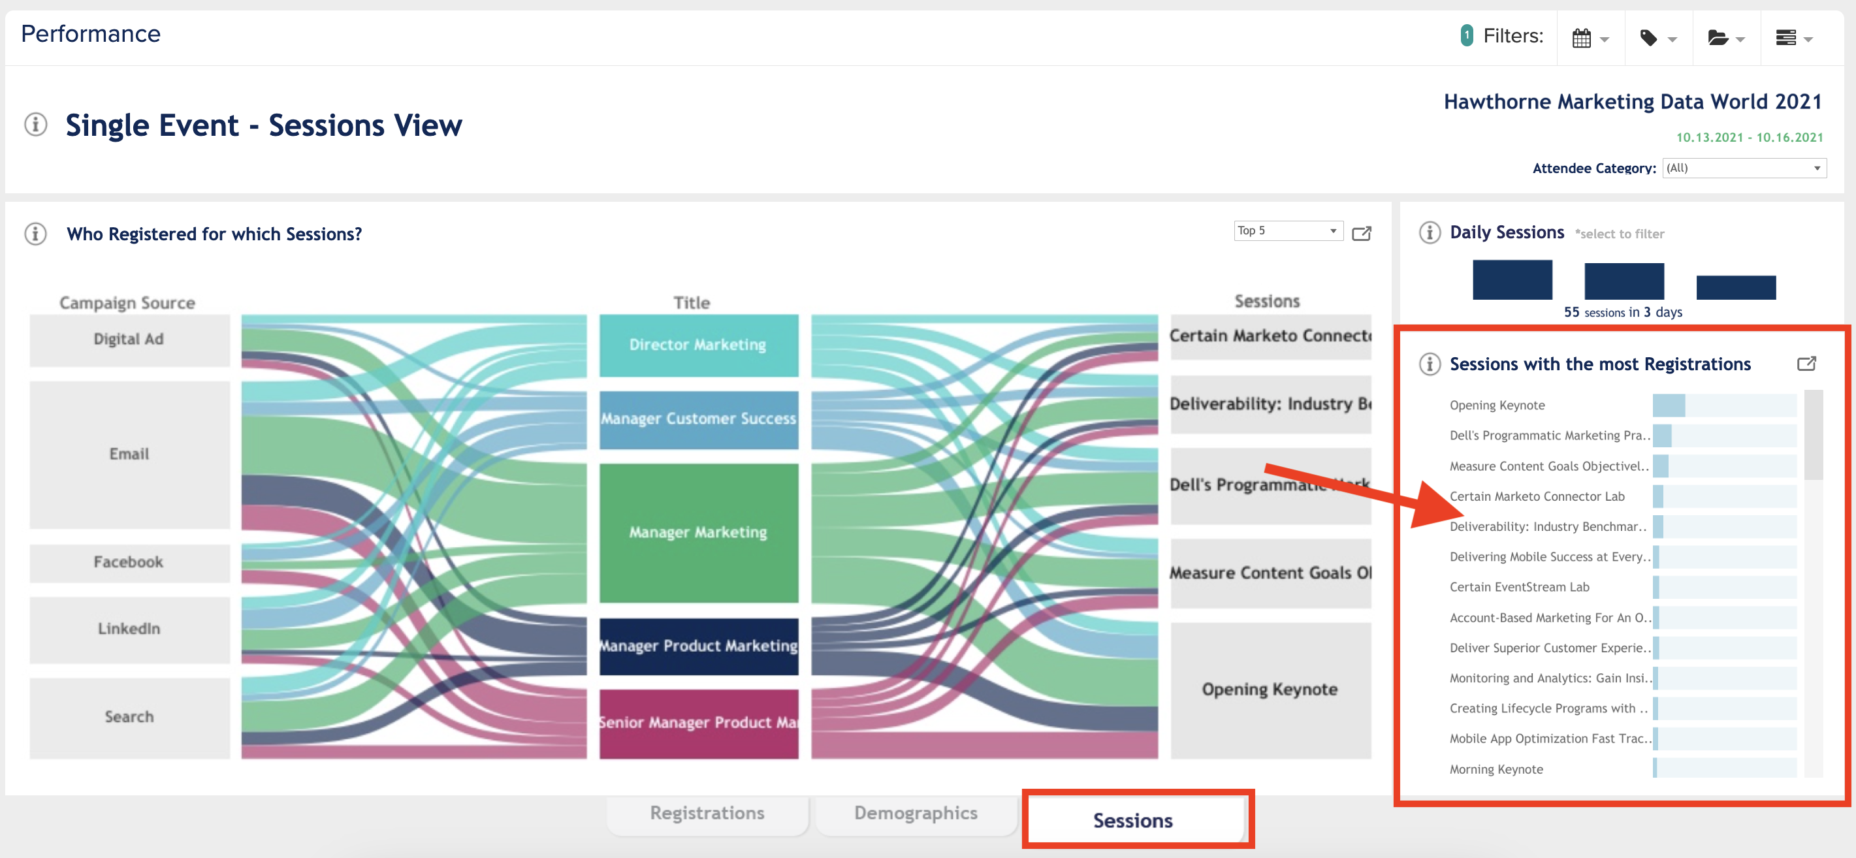Click the sessions list scrollbar
This screenshot has width=1856, height=858.
[x=1814, y=435]
